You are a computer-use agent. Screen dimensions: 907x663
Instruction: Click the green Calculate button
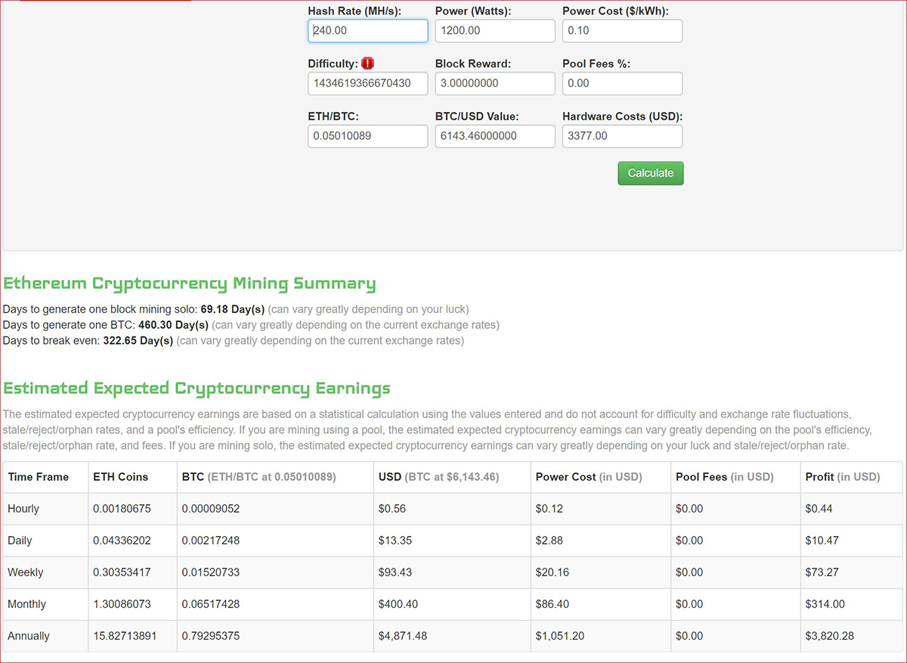[x=651, y=173]
